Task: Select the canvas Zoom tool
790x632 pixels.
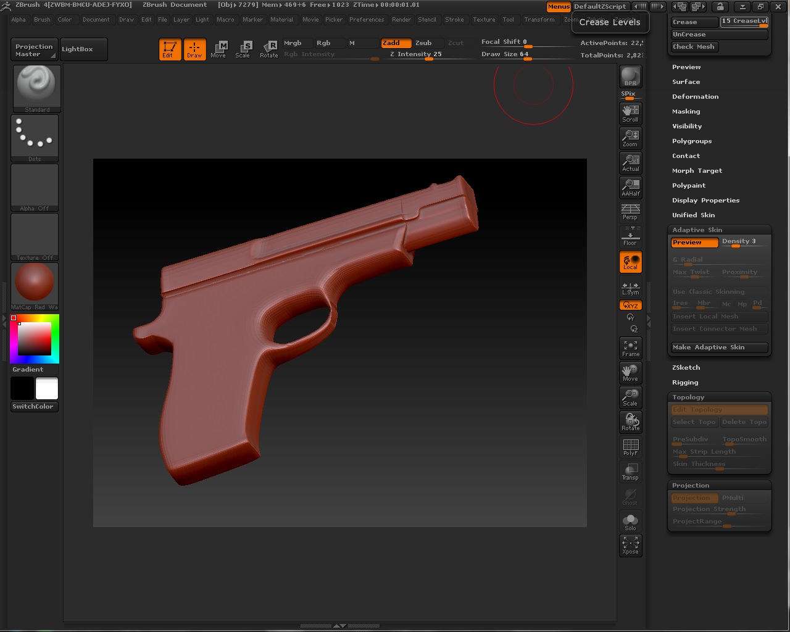Action: (x=630, y=138)
